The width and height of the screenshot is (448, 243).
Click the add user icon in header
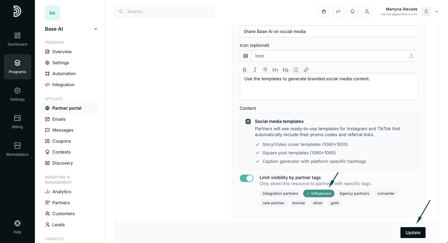pos(367,11)
